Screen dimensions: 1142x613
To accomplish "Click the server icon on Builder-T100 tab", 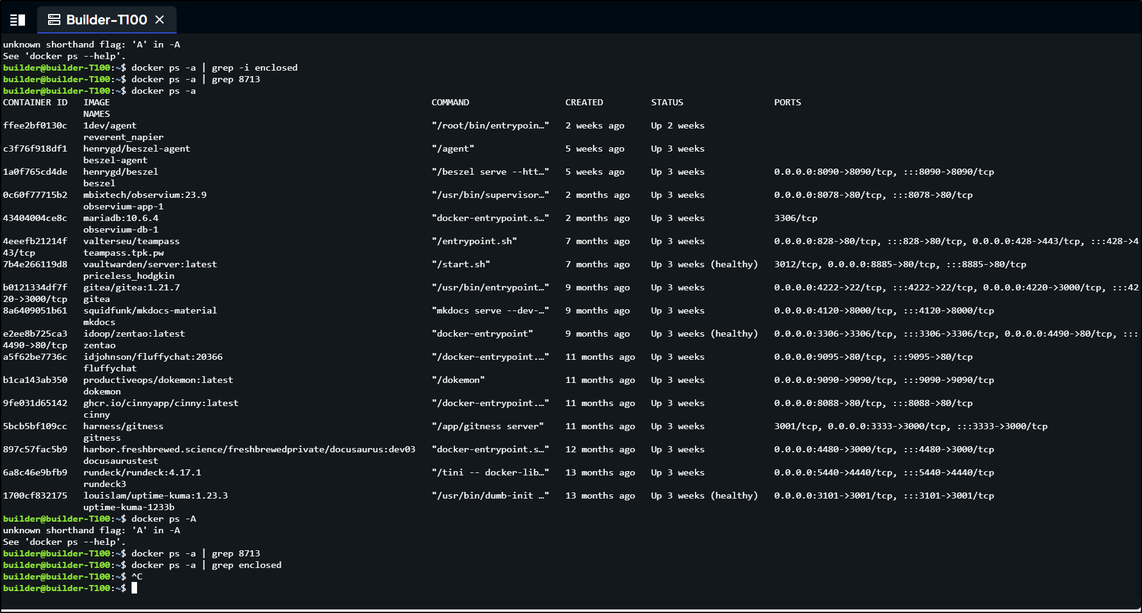I will [54, 20].
